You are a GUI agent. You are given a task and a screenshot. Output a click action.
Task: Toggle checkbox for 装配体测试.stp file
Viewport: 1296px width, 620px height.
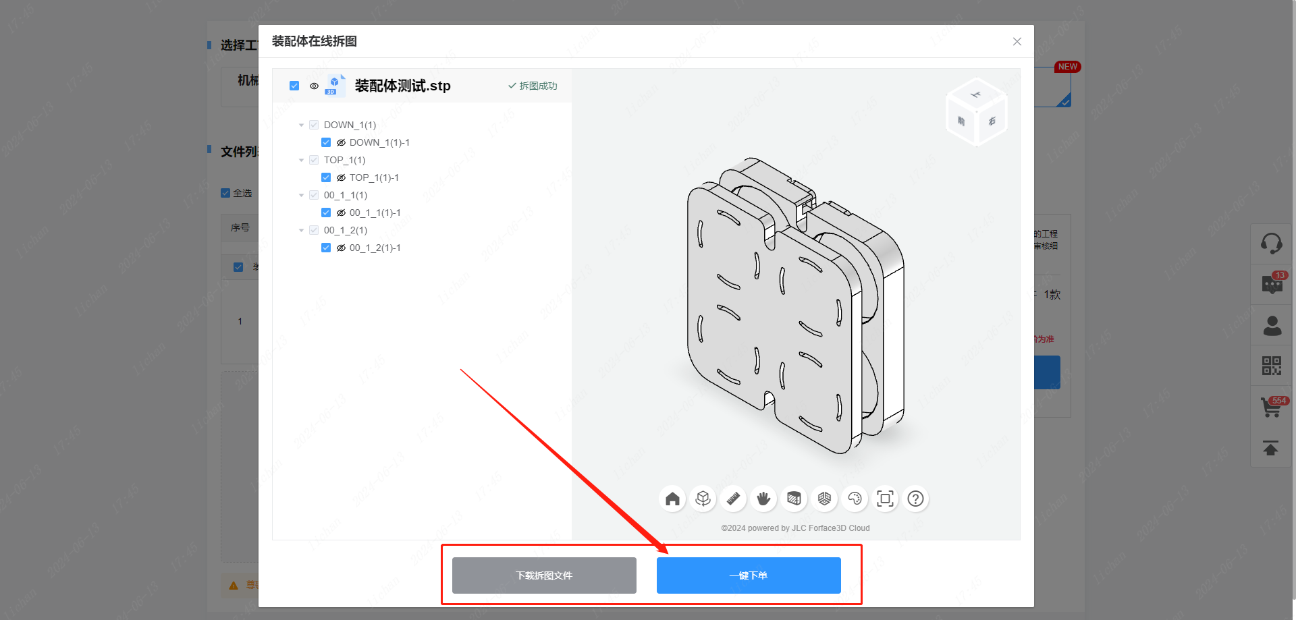click(x=294, y=86)
